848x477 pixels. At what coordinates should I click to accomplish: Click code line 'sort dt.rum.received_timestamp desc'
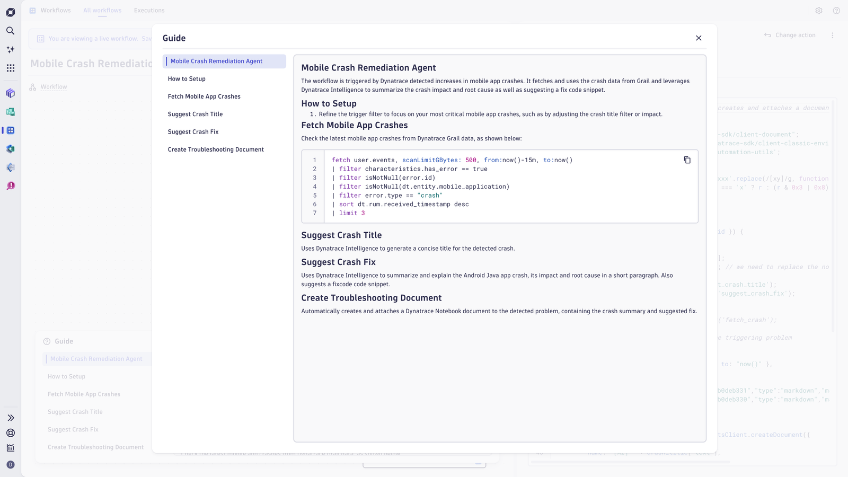pos(400,204)
